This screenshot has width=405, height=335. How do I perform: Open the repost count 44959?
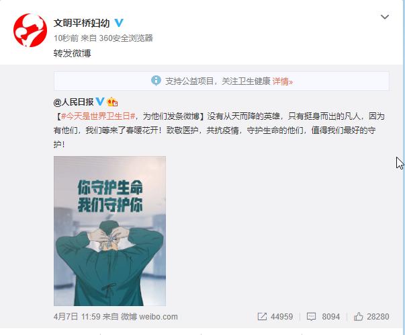[282, 317]
